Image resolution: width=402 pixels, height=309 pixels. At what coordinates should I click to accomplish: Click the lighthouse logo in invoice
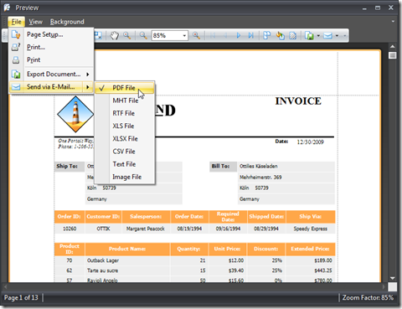point(75,114)
